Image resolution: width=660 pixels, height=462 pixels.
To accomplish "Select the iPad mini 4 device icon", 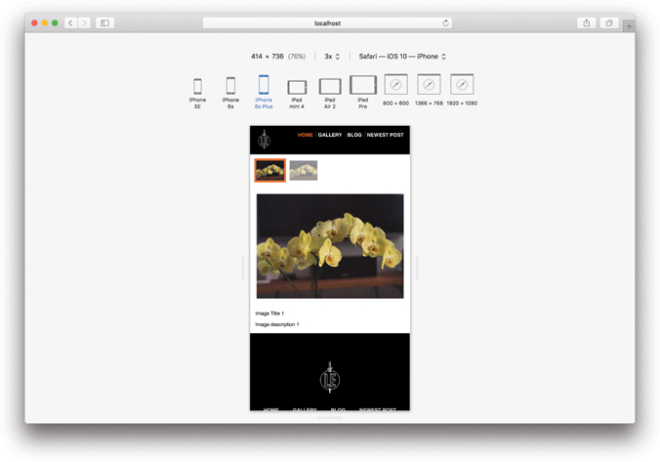I will coord(297,88).
